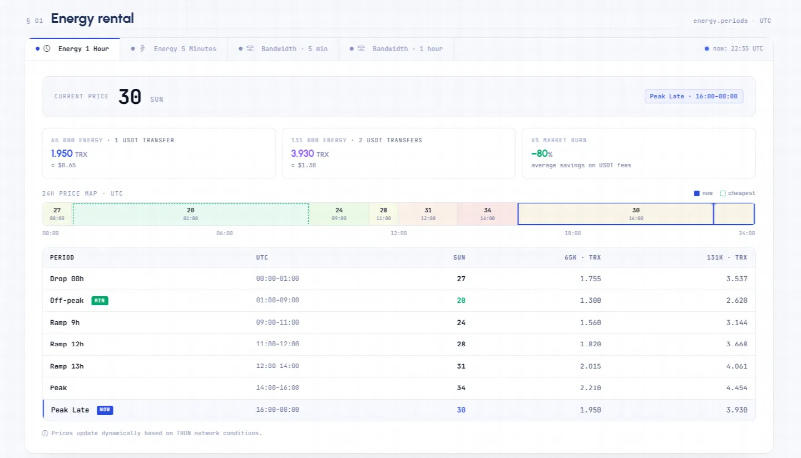Screen dimensions: 801x458
Task: Click the 65K · TRX column header
Action: 584,257
